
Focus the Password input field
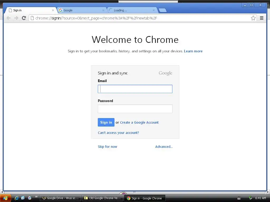135,109
